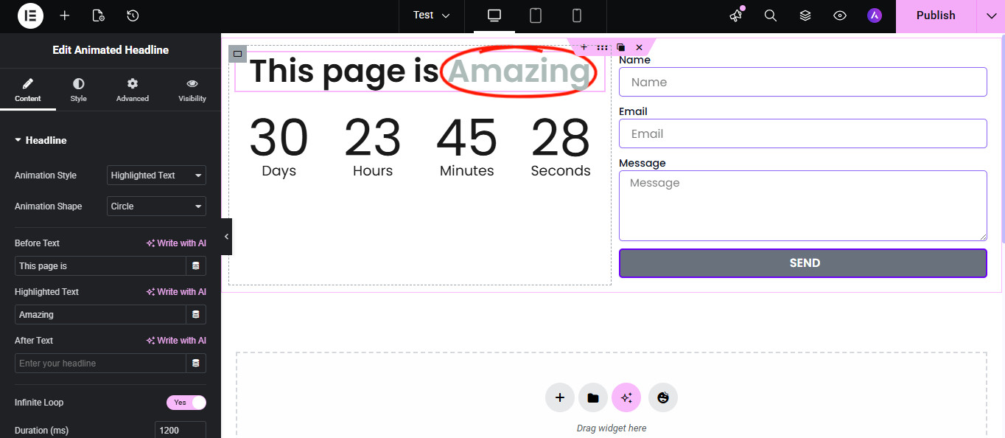Click the Minutes countdown value 45
The height and width of the screenshot is (438, 1005).
[467, 138]
